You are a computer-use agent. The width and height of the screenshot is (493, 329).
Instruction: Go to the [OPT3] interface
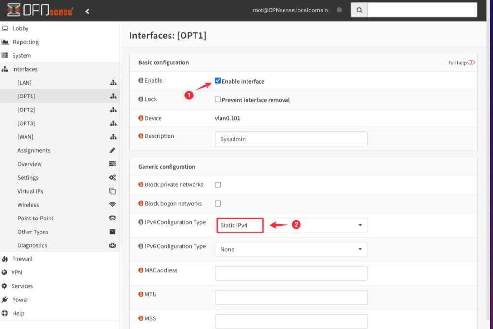tap(26, 123)
